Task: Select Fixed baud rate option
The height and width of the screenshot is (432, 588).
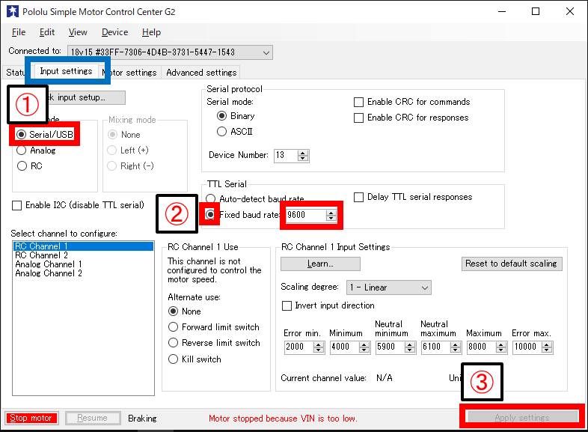Action: tap(242, 215)
